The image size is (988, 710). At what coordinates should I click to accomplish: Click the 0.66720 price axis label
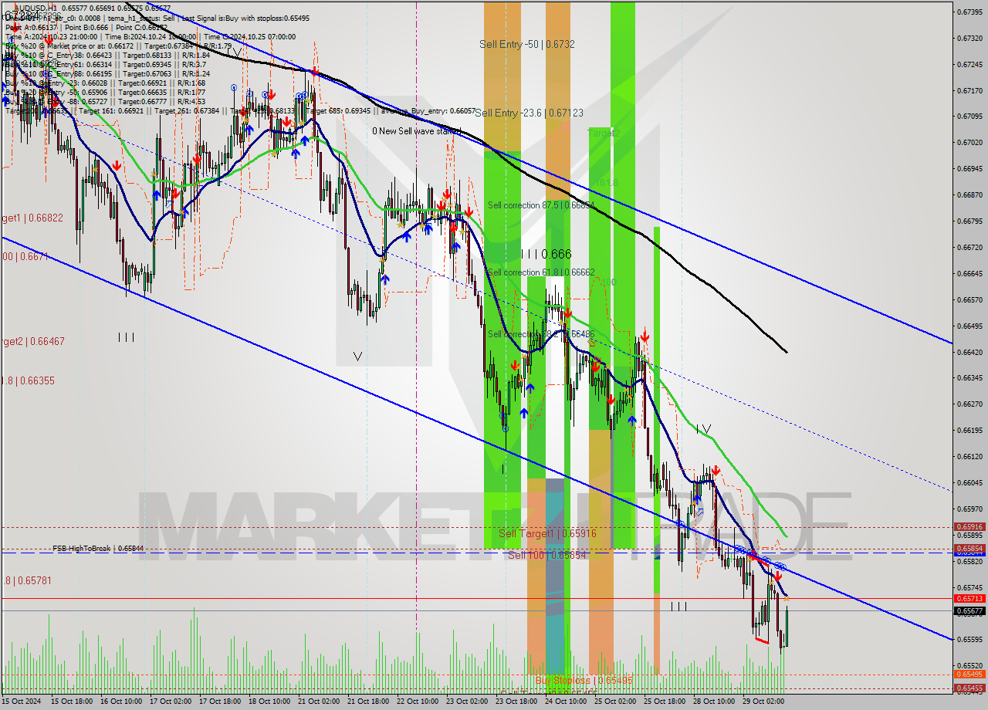[970, 248]
